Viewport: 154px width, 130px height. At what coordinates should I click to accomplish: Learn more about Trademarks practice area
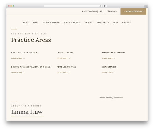(109, 73)
